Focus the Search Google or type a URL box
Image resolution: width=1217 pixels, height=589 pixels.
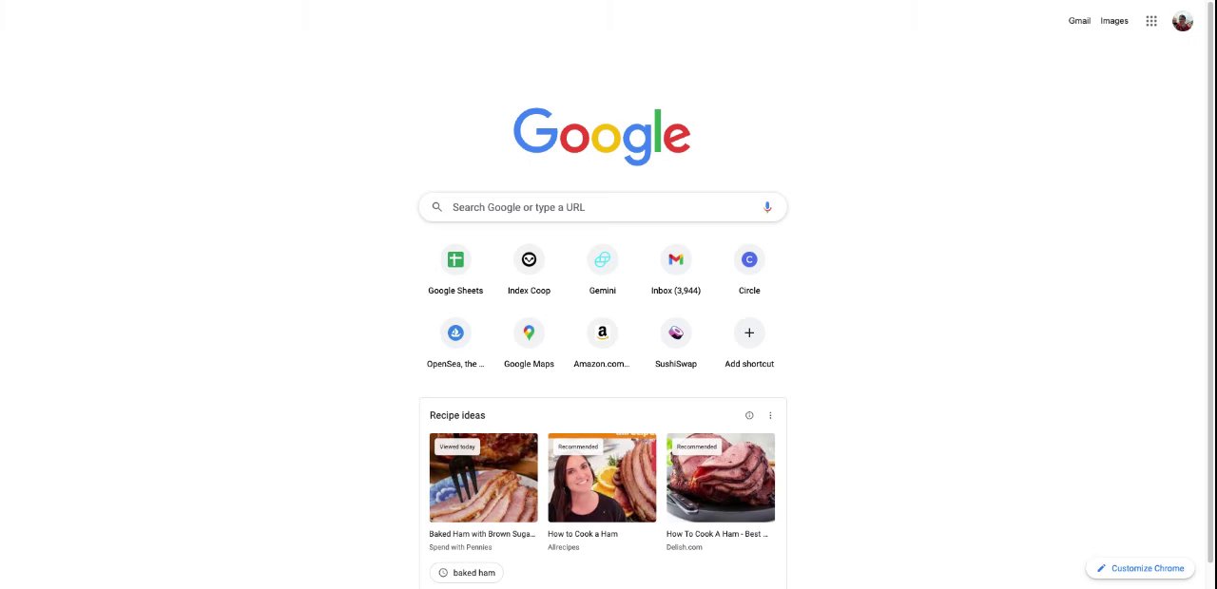point(603,207)
